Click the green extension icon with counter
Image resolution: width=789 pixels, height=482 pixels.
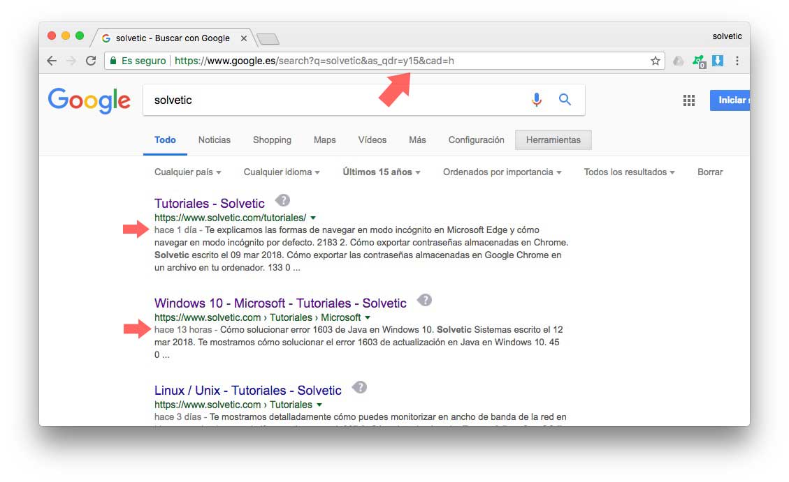(x=698, y=61)
